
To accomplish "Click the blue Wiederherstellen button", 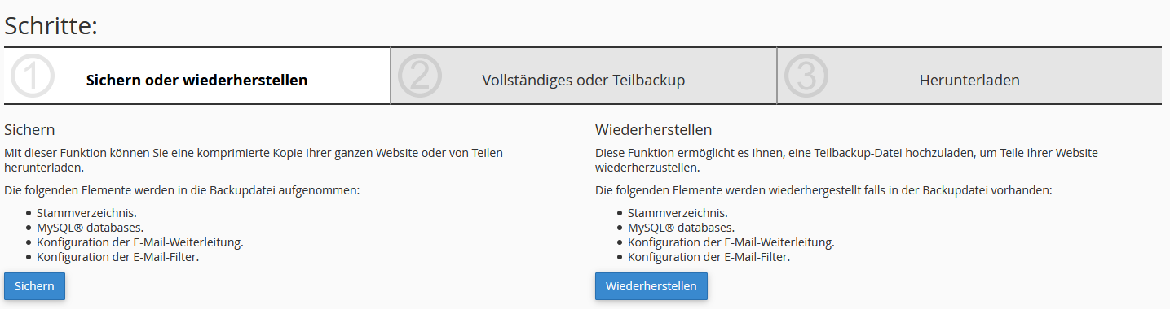I will pos(651,286).
